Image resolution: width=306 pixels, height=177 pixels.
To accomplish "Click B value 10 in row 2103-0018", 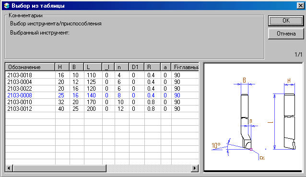I will coord(75,75).
